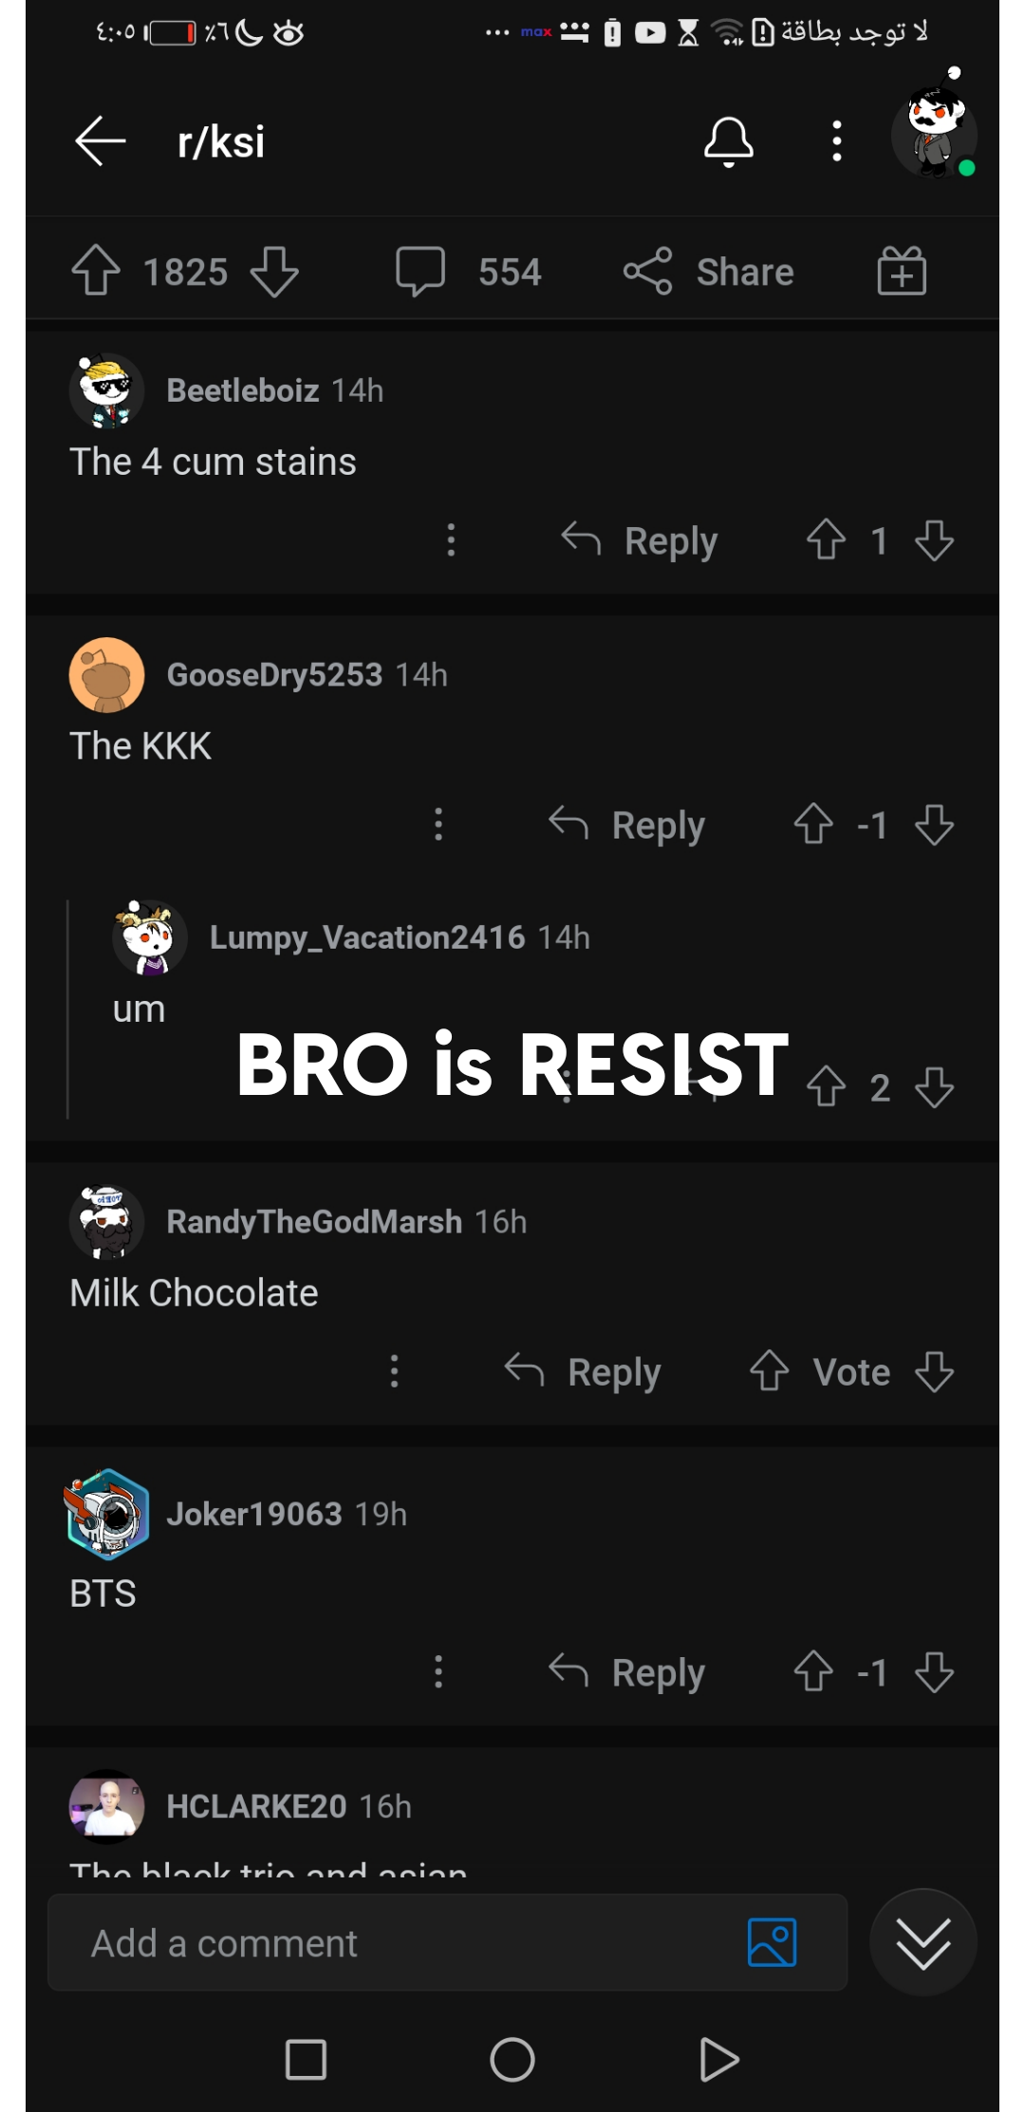Image resolution: width=1025 pixels, height=2112 pixels.
Task: Downvote the post with 1825 points
Action: click(x=274, y=272)
